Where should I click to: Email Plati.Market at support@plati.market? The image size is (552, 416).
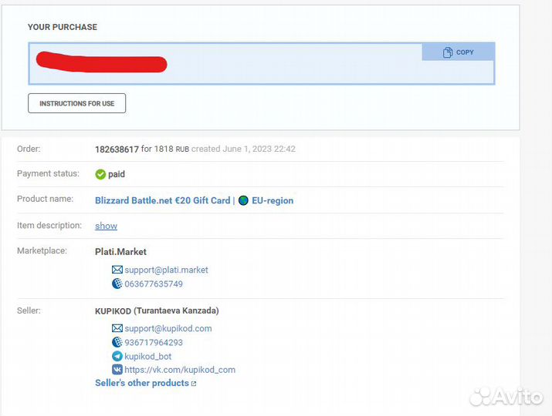coord(166,270)
